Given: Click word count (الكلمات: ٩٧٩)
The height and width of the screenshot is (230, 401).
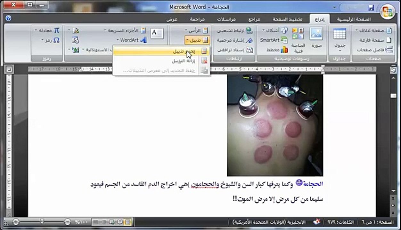Looking at the screenshot, I should (x=340, y=222).
